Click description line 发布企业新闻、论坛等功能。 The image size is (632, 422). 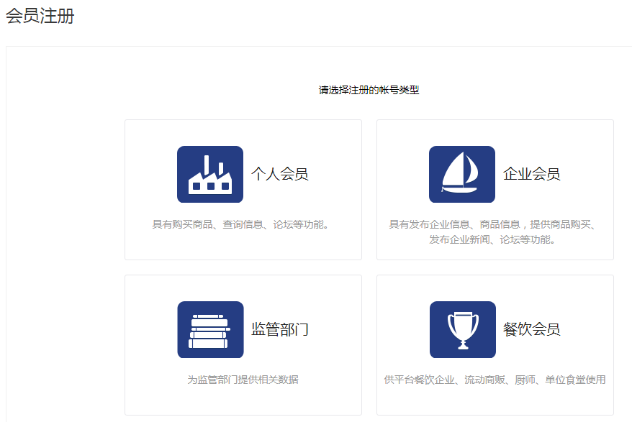point(492,239)
